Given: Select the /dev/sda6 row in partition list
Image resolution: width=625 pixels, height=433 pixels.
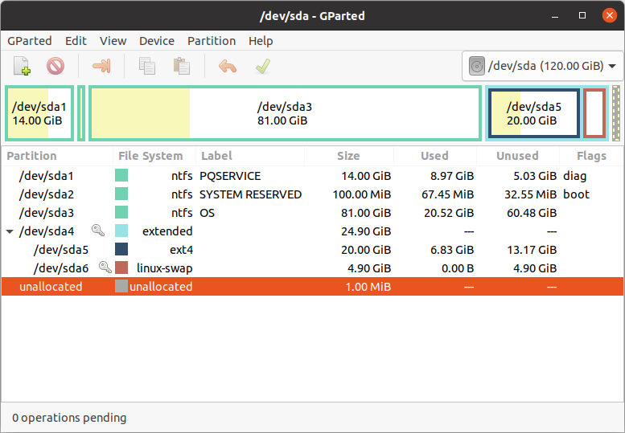Looking at the screenshot, I should click(312, 268).
